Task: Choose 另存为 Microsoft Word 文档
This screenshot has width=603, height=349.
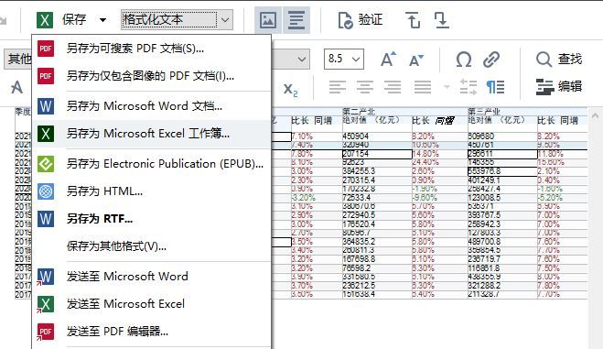Action: click(x=152, y=106)
